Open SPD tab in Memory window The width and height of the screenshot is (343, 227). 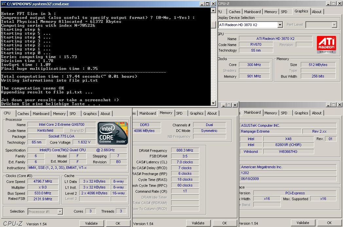(179, 114)
